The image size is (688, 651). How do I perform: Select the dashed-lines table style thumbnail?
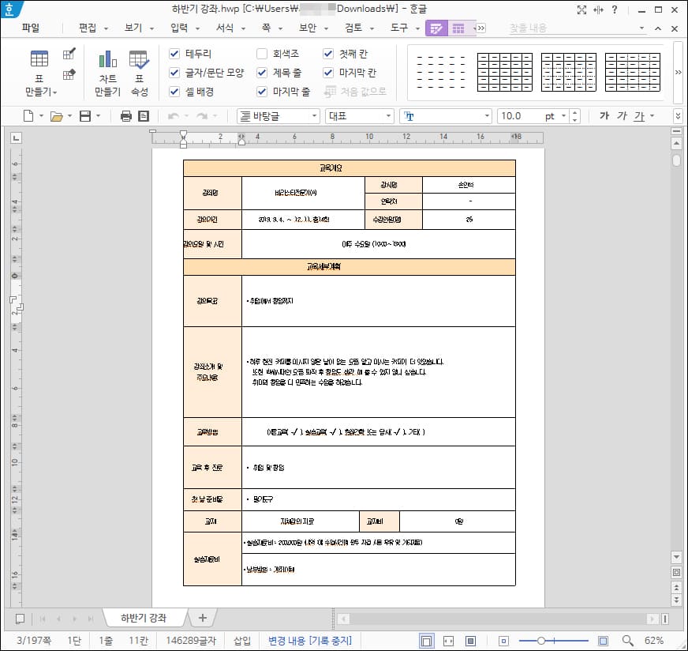coord(440,72)
